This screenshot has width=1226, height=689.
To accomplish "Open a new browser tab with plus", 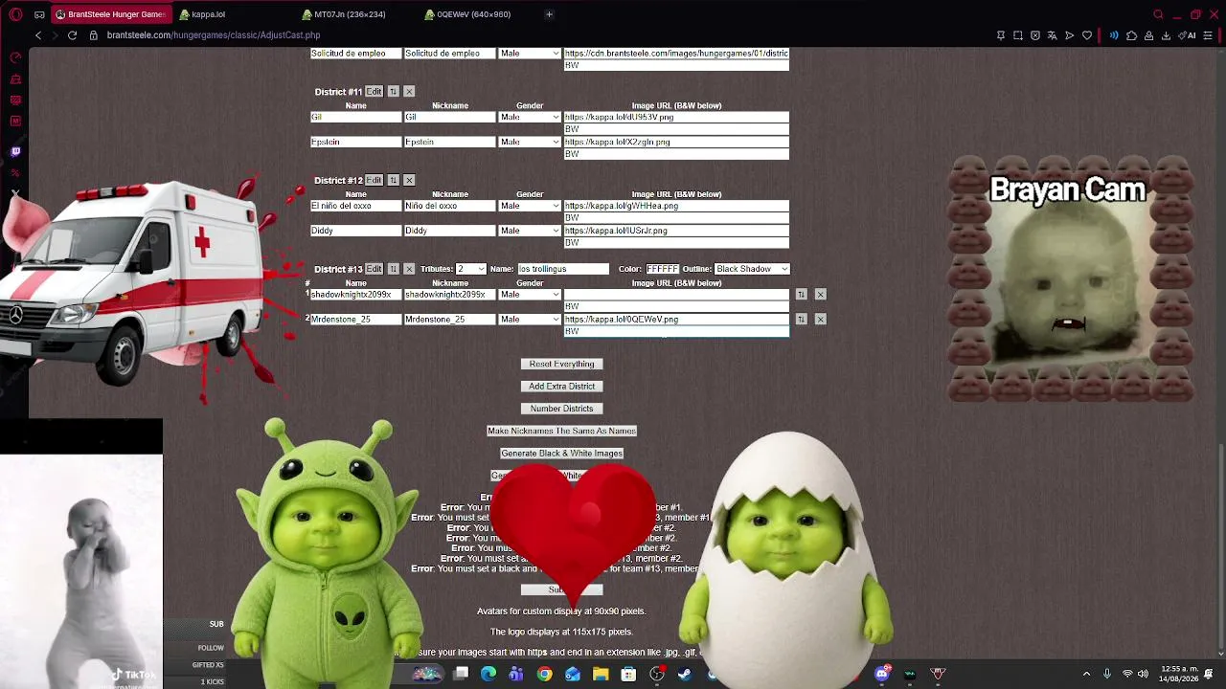I will coord(549,14).
